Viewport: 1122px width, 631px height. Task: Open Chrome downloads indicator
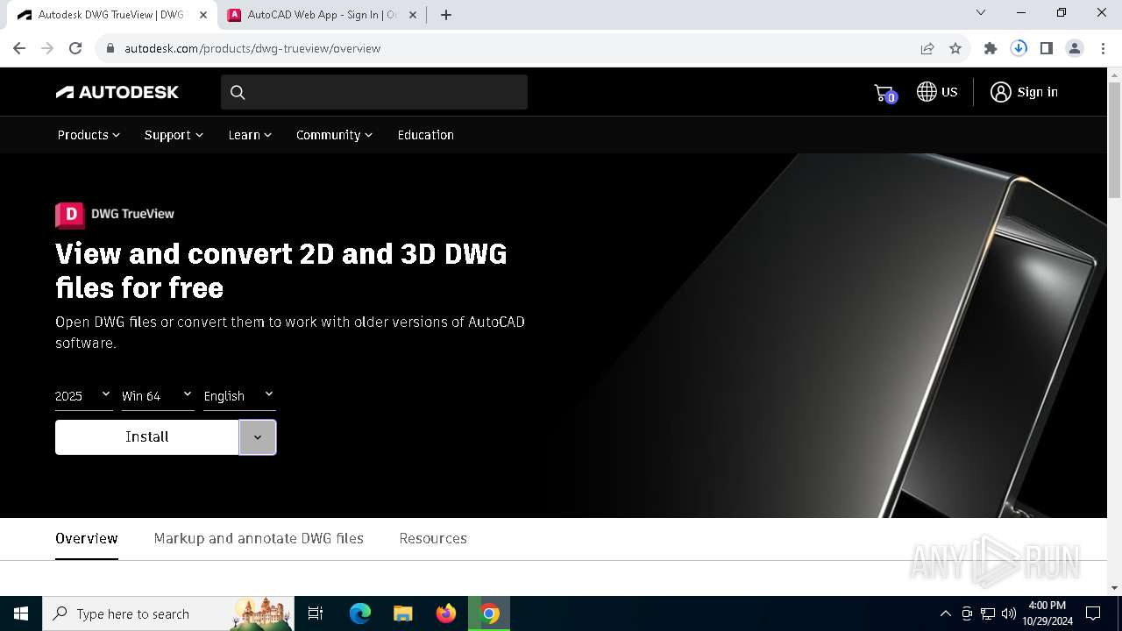tap(1019, 48)
